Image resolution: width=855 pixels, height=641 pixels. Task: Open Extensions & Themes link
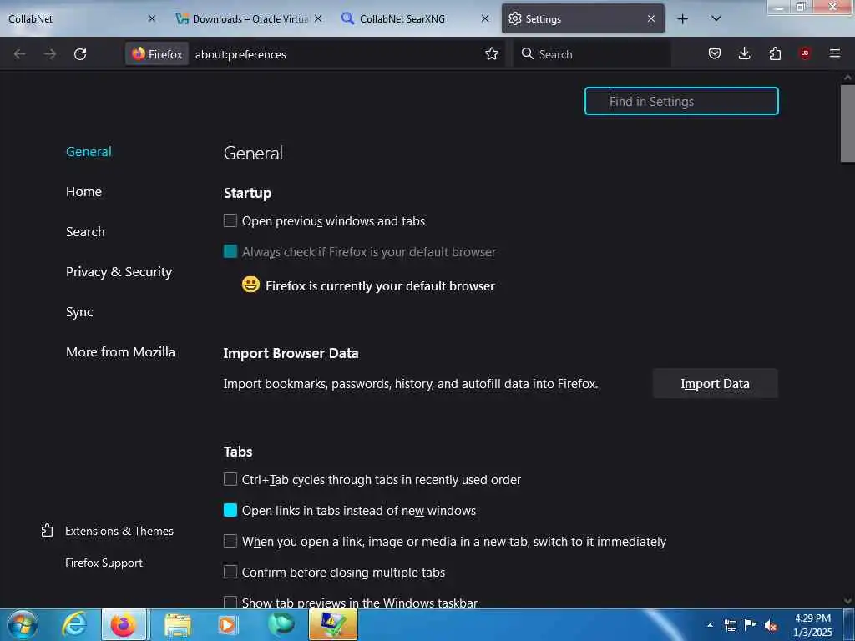tap(119, 530)
